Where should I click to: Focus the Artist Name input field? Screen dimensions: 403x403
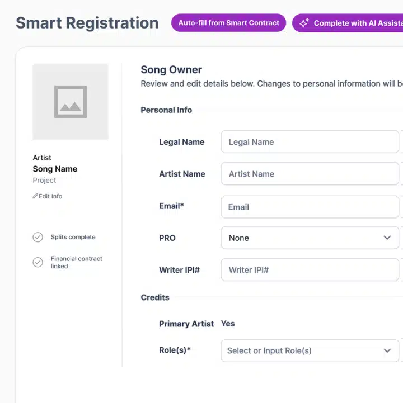click(x=310, y=174)
